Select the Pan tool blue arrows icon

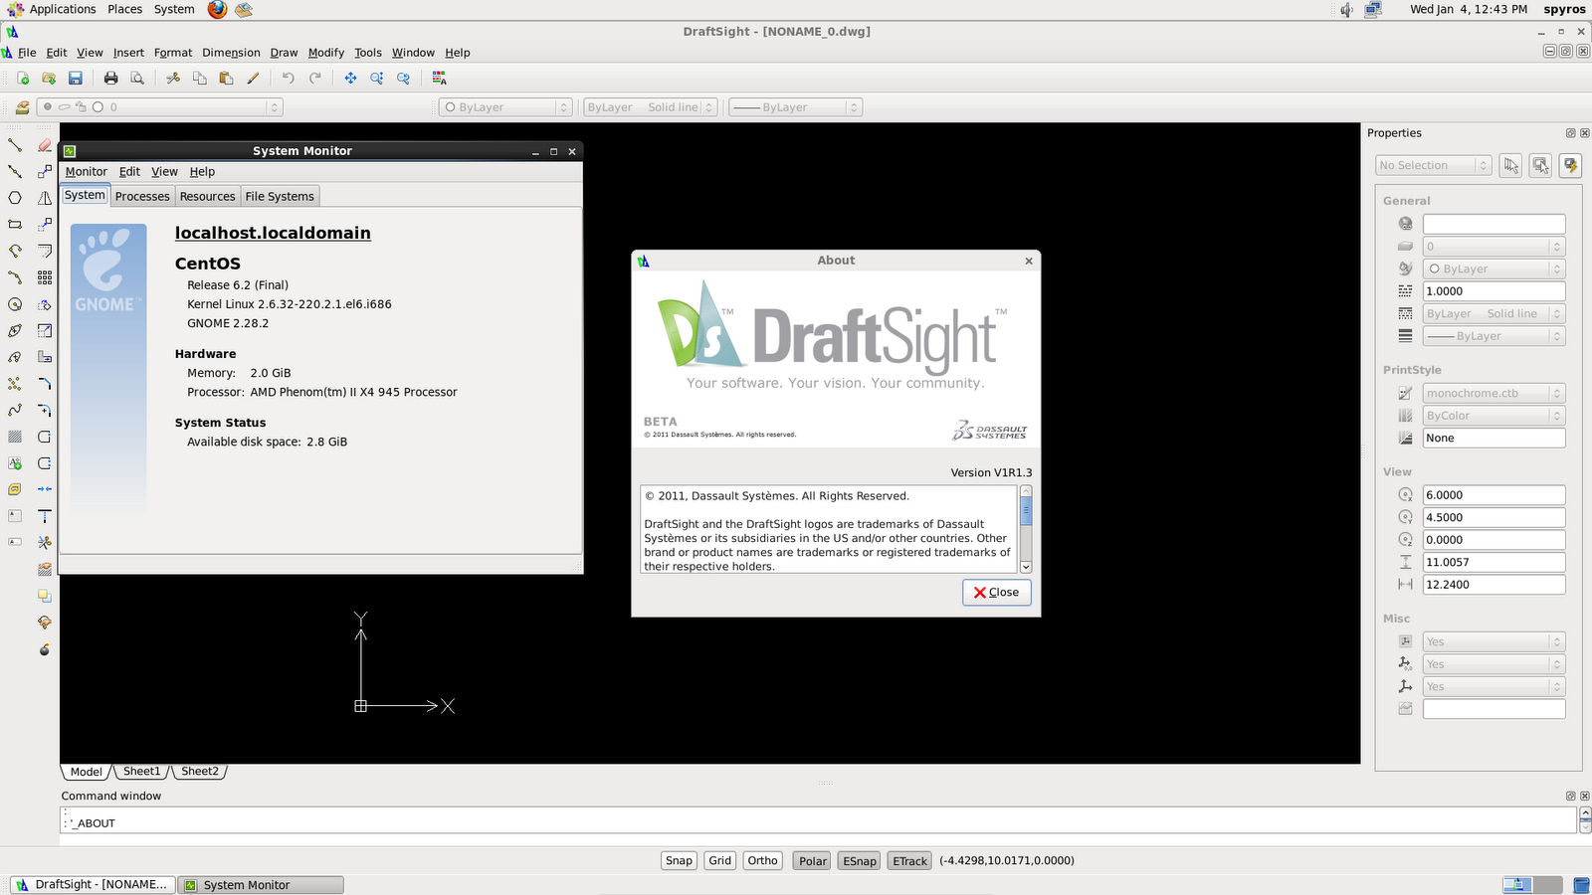tap(350, 78)
